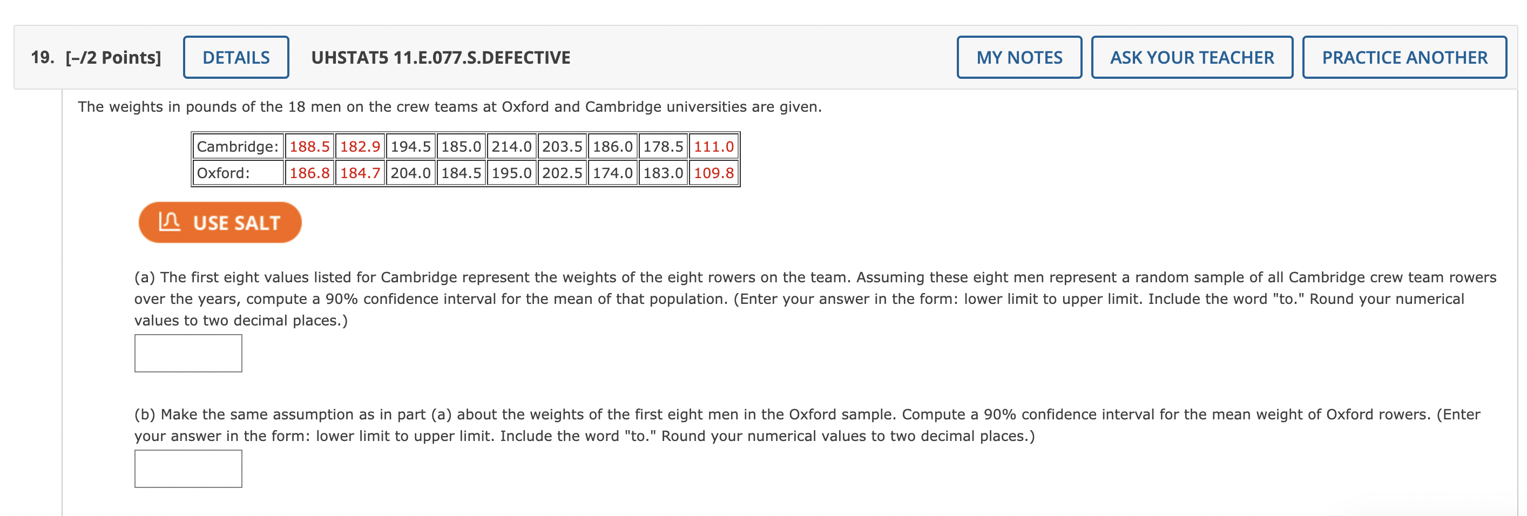Select PRACTICE ANOTHER version
This screenshot has width=1527, height=516.
(x=1403, y=57)
